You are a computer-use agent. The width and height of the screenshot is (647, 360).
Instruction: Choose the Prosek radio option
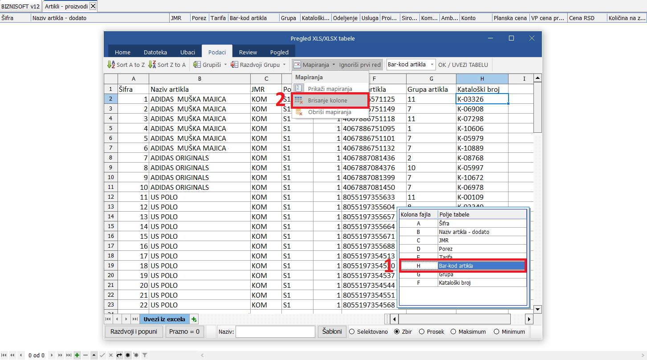click(421, 331)
